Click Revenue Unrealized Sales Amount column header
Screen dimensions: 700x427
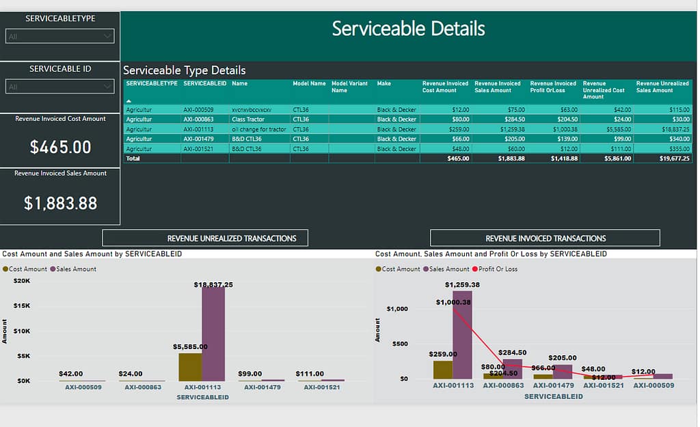[662, 87]
